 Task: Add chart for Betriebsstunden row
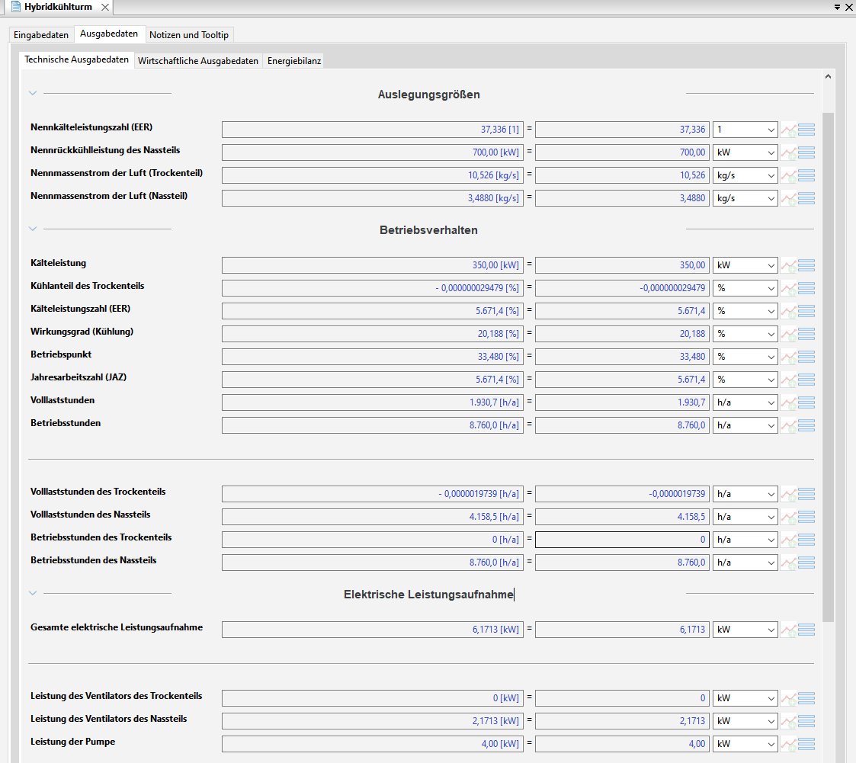tap(788, 425)
